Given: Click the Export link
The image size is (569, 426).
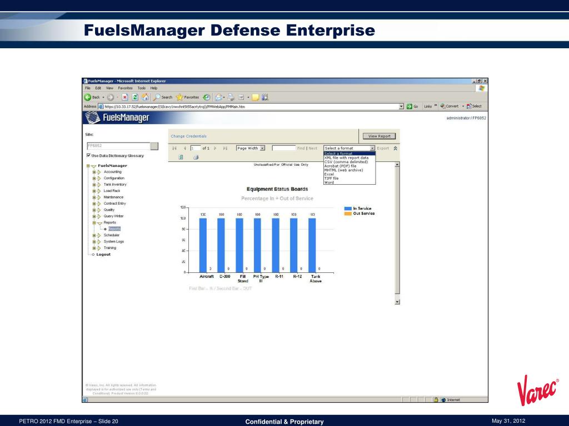Looking at the screenshot, I should click(x=383, y=148).
